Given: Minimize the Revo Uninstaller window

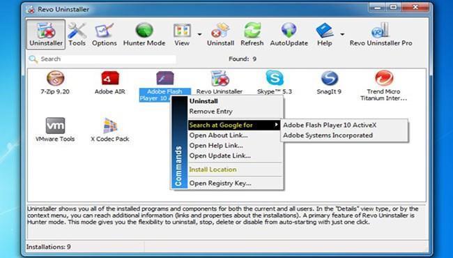Looking at the screenshot, I should tap(377, 7).
